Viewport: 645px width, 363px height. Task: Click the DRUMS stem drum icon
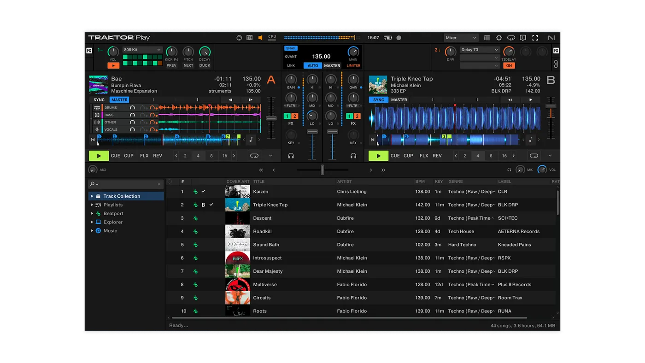97,108
